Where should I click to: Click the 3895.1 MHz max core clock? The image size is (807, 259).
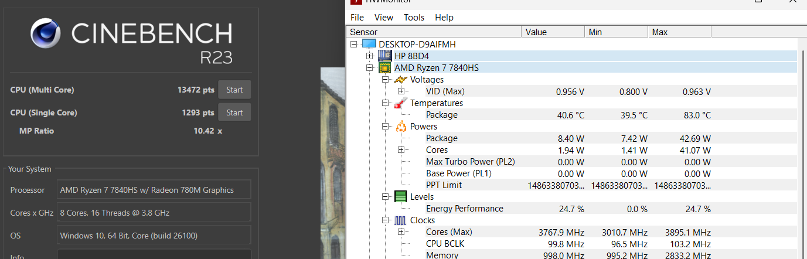(687, 232)
